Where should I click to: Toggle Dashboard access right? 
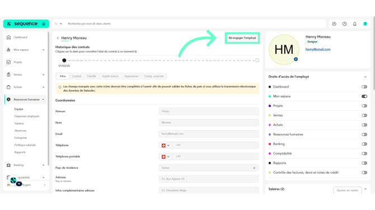[x=364, y=87]
